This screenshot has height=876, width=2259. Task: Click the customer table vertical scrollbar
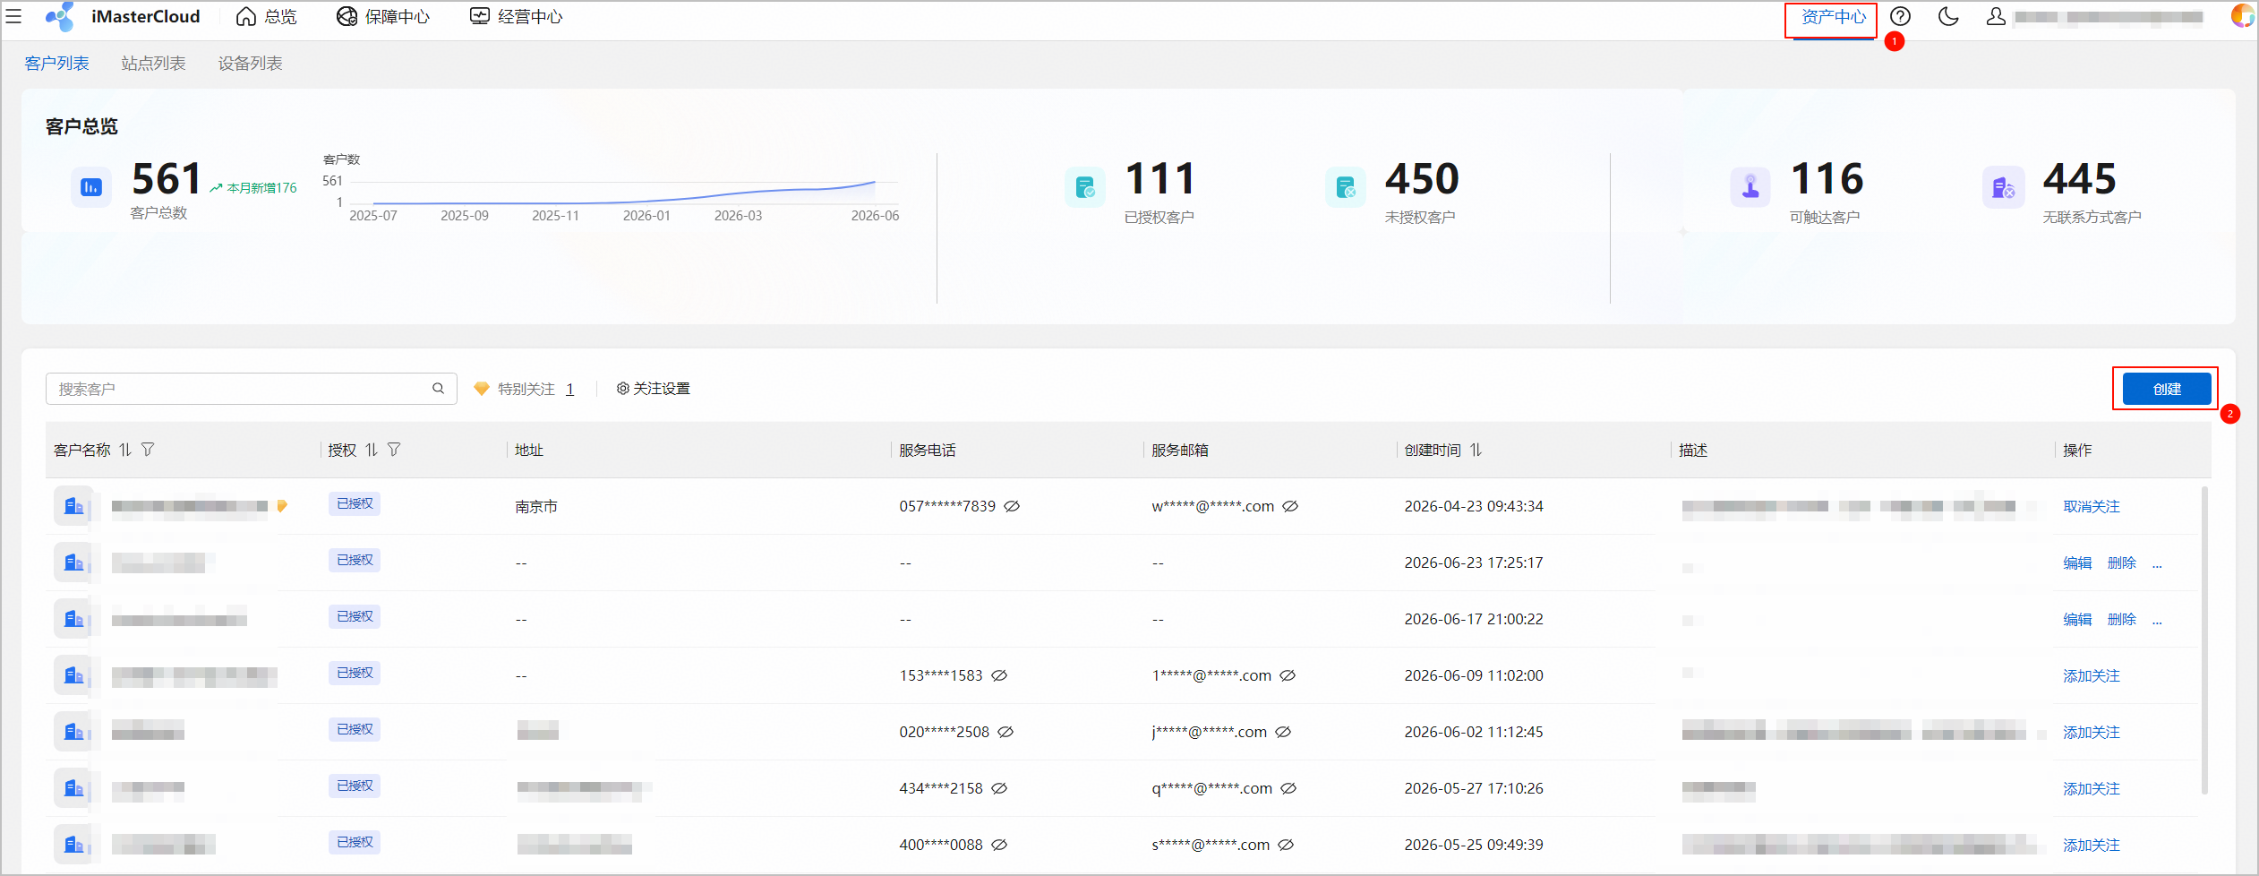point(2204,640)
